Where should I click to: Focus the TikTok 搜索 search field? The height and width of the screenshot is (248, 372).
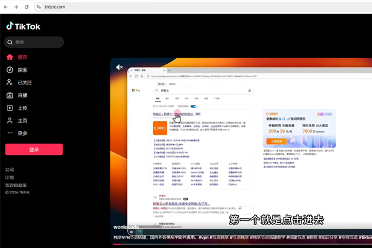tap(37, 42)
